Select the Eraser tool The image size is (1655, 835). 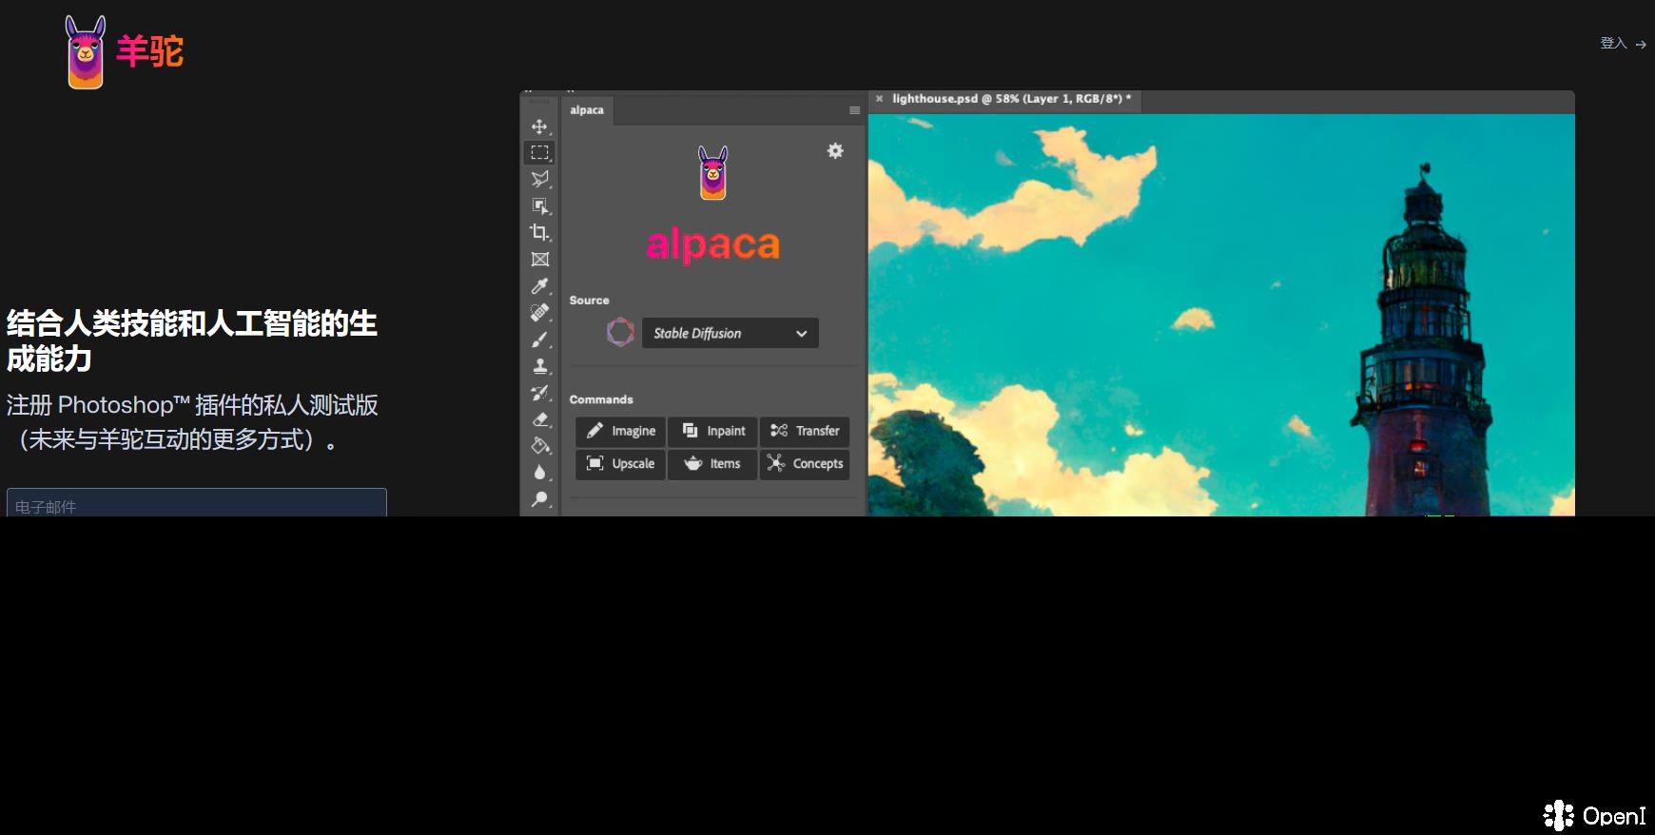539,418
